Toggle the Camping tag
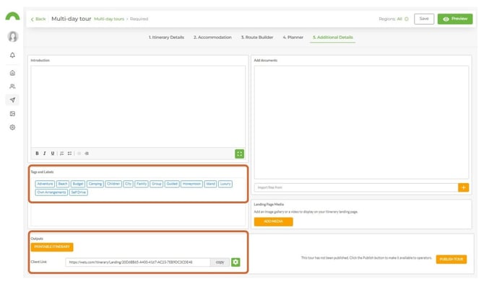 pos(95,184)
